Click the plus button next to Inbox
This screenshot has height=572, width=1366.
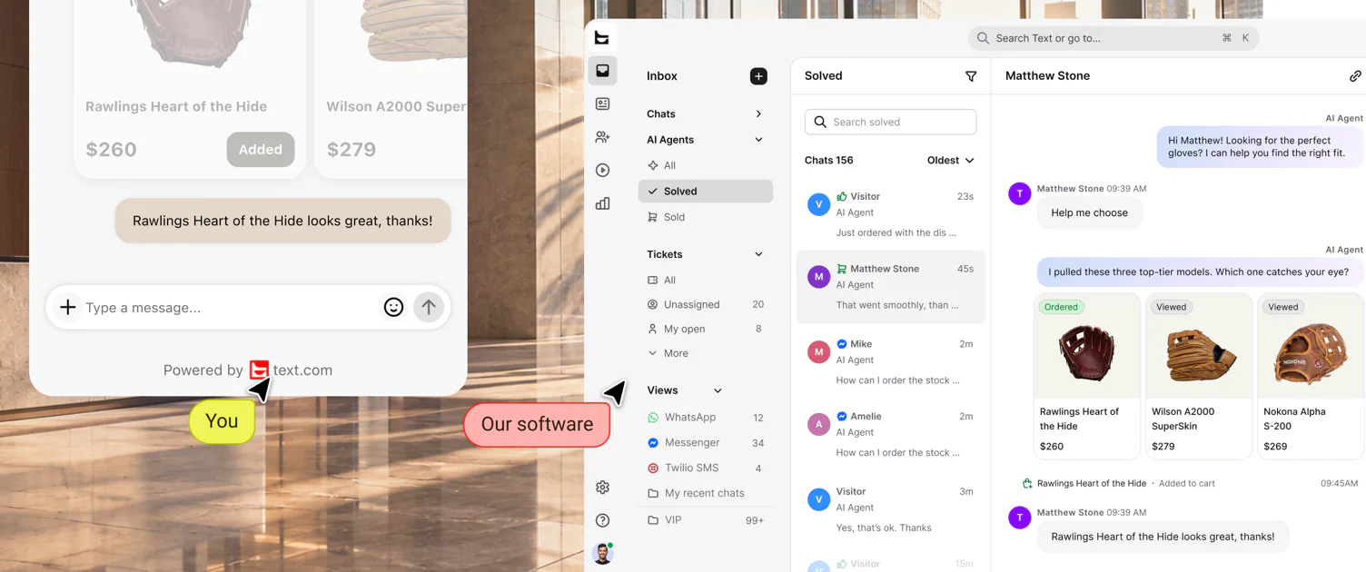pyautogui.click(x=758, y=76)
